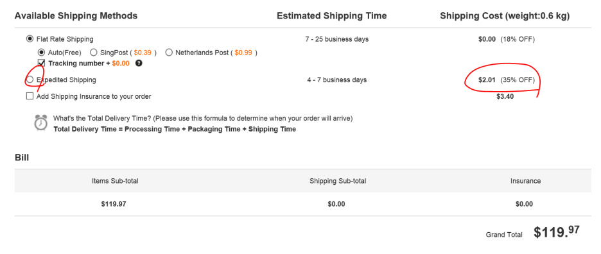The height and width of the screenshot is (254, 601).
Task: Click the SingPost $0.39 price text
Action: coord(143,53)
